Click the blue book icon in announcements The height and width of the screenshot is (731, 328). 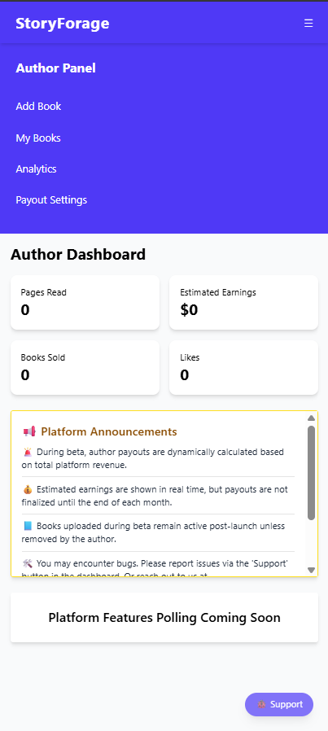(x=28, y=527)
